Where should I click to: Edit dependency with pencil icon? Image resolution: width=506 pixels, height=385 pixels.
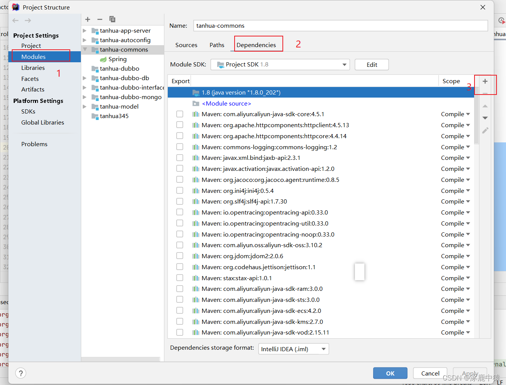(485, 131)
